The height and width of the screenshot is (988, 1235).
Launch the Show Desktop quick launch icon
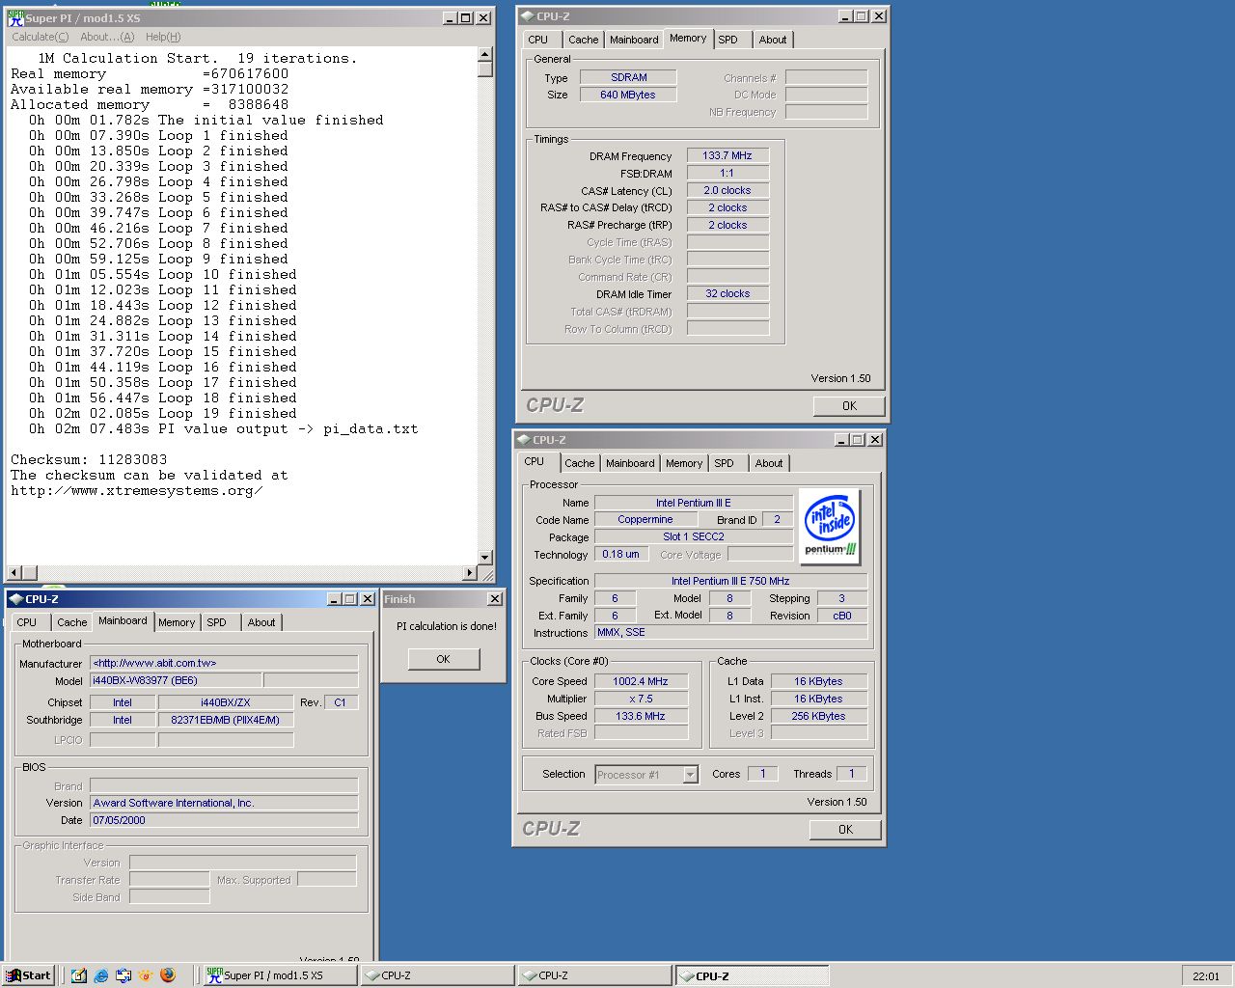click(79, 975)
